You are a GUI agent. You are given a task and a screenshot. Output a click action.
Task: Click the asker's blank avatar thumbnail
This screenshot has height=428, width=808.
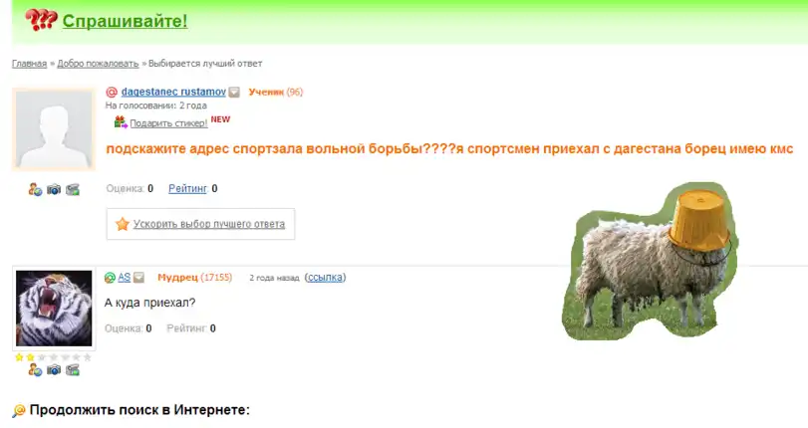pyautogui.click(x=54, y=129)
